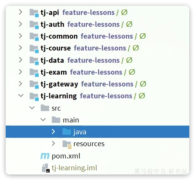Image resolution: width=195 pixels, height=181 pixels.
Task: Select the tj-gateway module name
Action: pyautogui.click(x=59, y=85)
